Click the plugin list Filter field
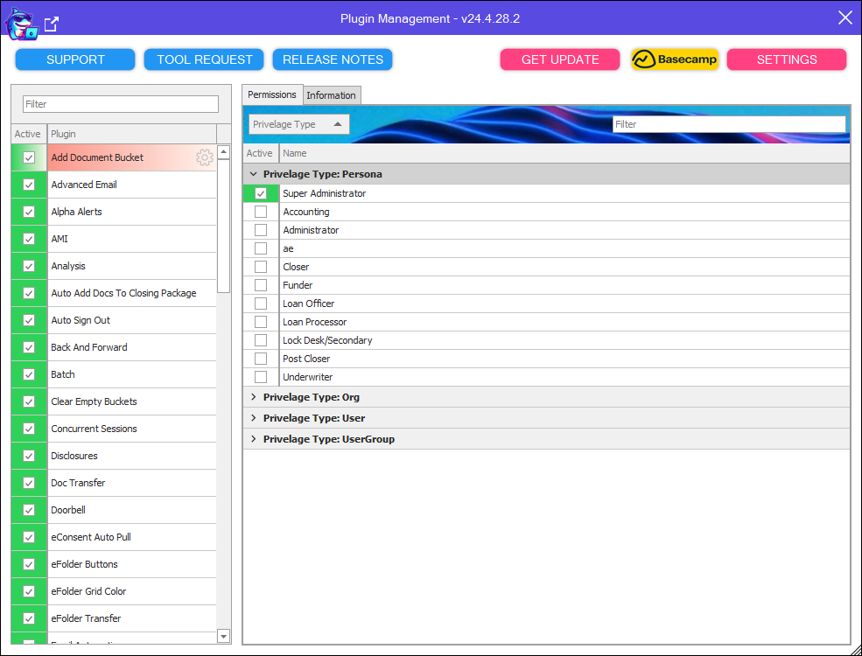Viewport: 862px width, 656px height. [x=121, y=104]
